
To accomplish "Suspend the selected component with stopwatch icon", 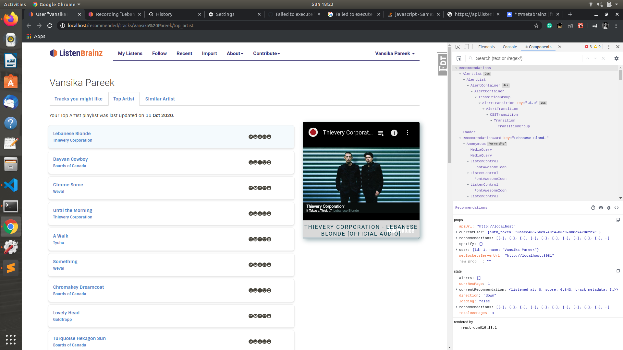I will pos(593,208).
